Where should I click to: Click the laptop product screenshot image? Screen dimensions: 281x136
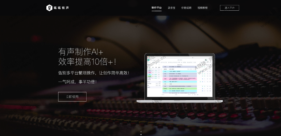180,78
